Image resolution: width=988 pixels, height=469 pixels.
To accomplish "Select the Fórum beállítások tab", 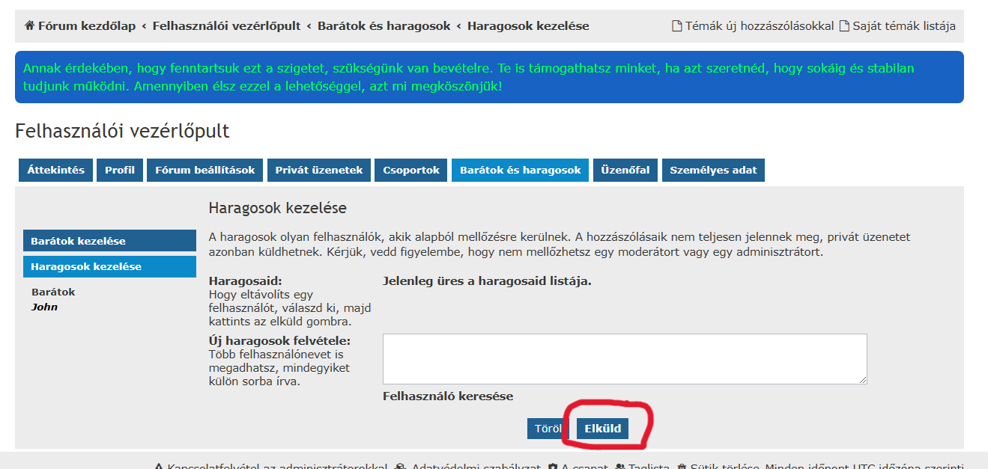I will (x=204, y=170).
